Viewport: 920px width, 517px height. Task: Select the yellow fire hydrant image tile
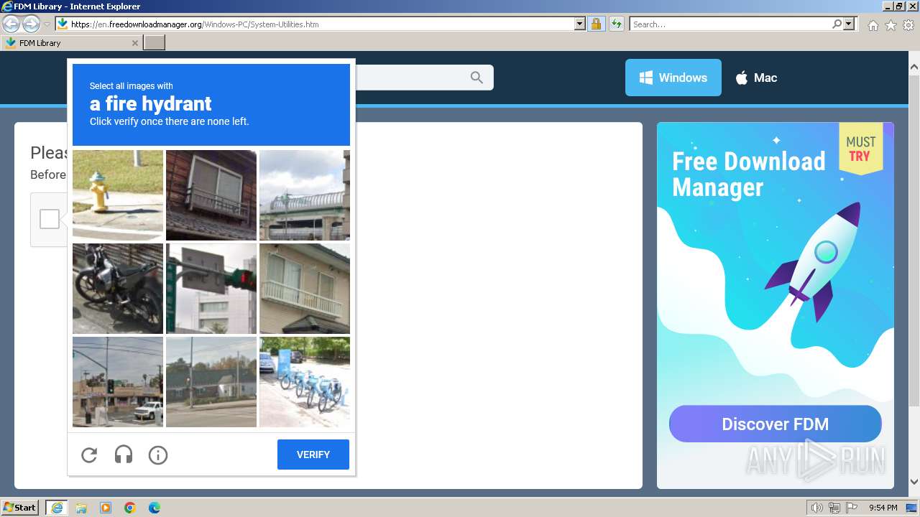click(x=118, y=195)
